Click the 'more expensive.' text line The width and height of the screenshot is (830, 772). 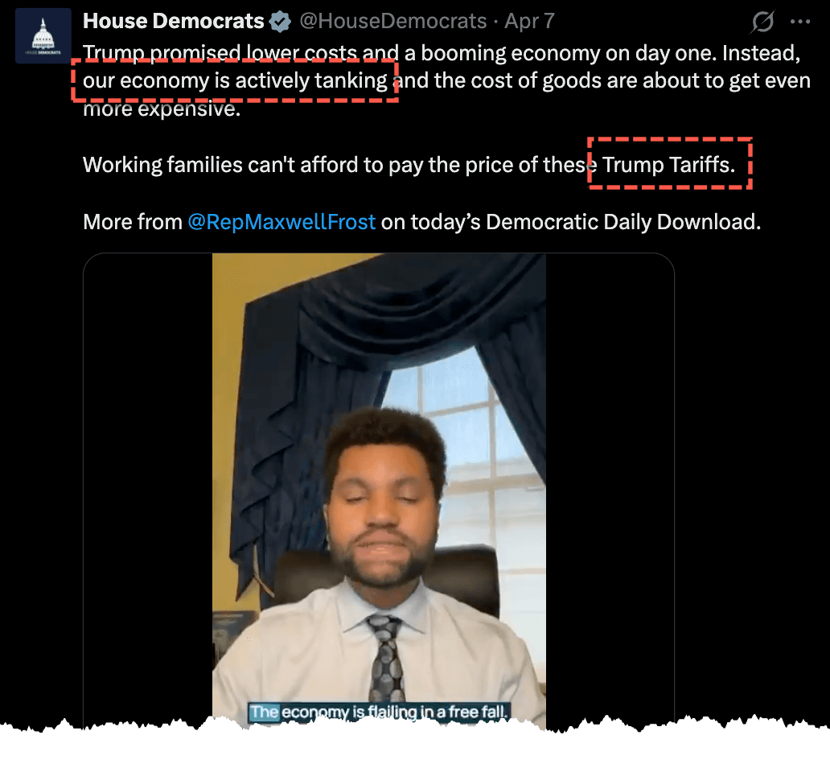tap(162, 109)
